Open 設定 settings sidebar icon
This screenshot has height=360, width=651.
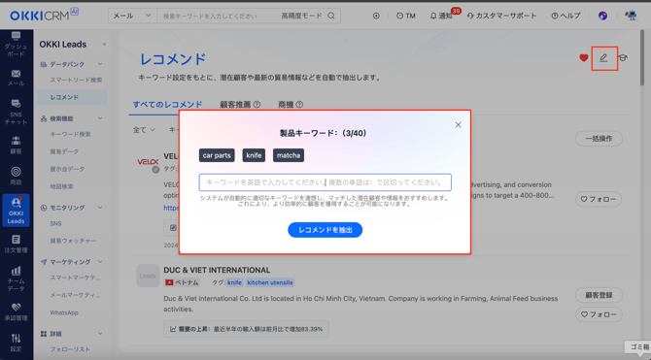(x=16, y=343)
